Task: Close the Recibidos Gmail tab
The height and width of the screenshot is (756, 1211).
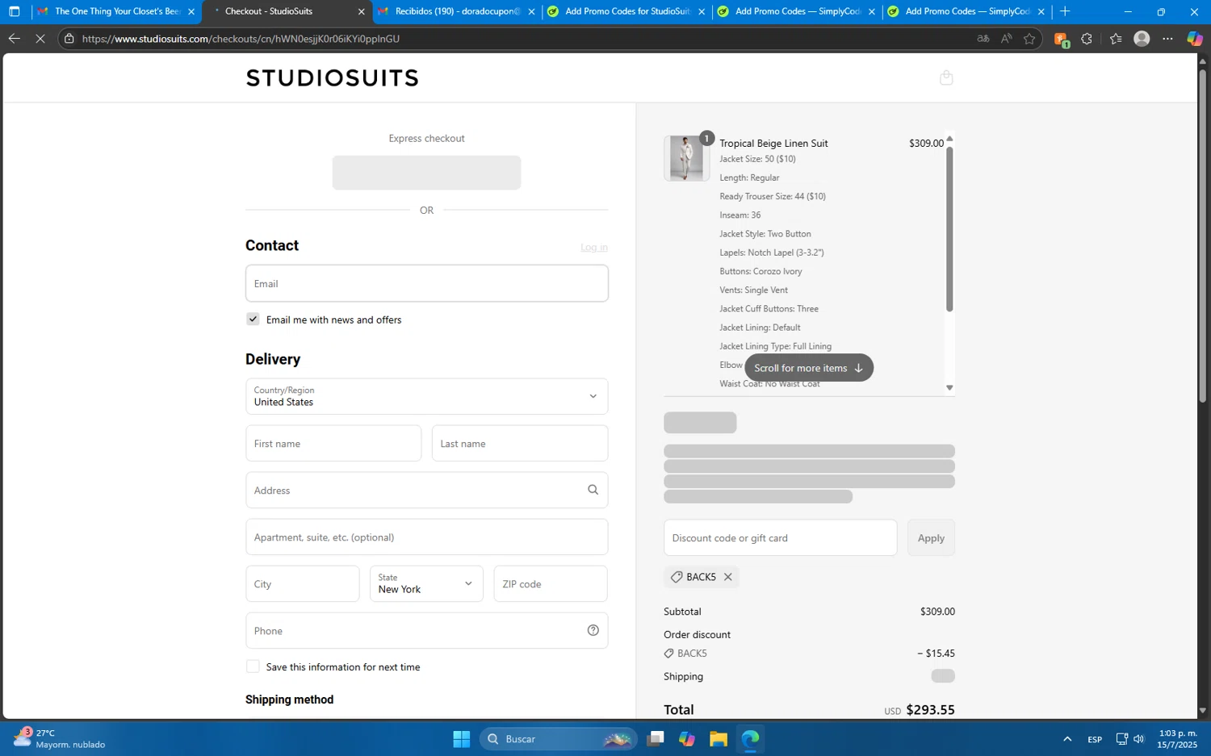Action: coord(531,11)
